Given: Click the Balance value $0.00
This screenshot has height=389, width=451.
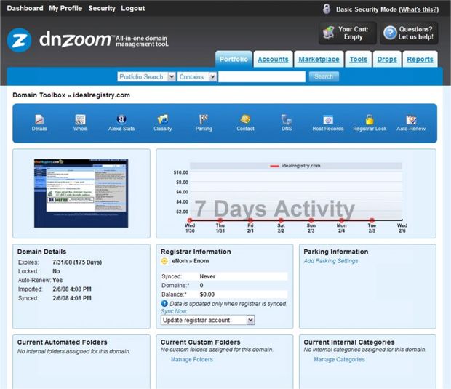Looking at the screenshot, I should pos(207,294).
